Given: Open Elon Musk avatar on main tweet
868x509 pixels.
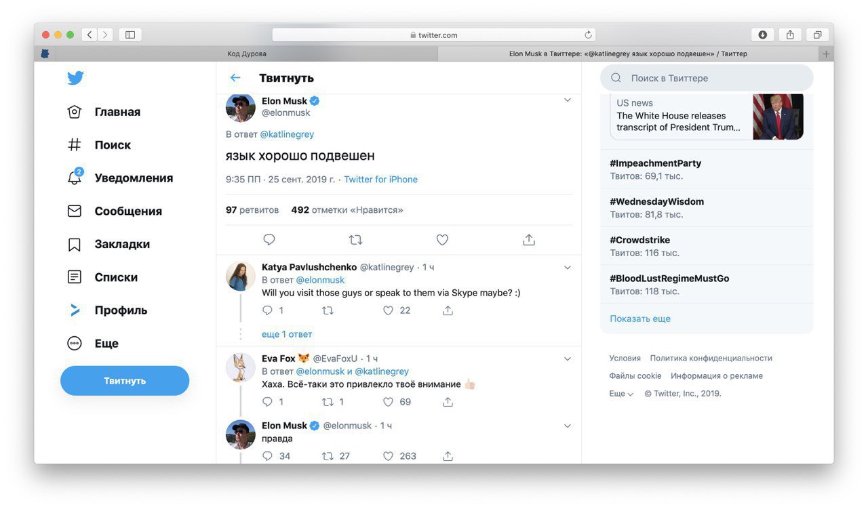Looking at the screenshot, I should coord(240,108).
